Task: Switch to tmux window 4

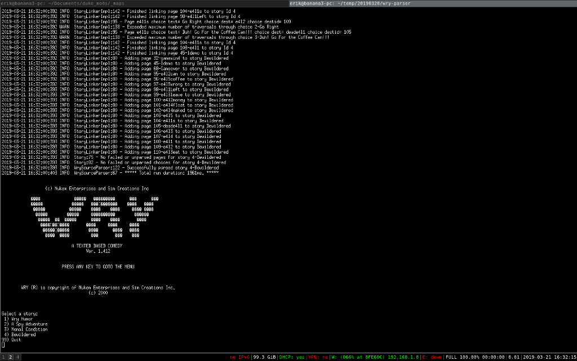Action: pyautogui.click(x=17, y=357)
